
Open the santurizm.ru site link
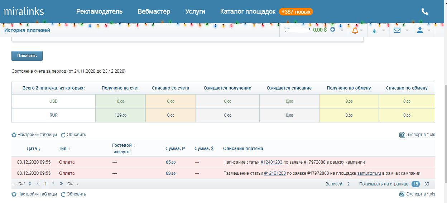tap(369, 173)
